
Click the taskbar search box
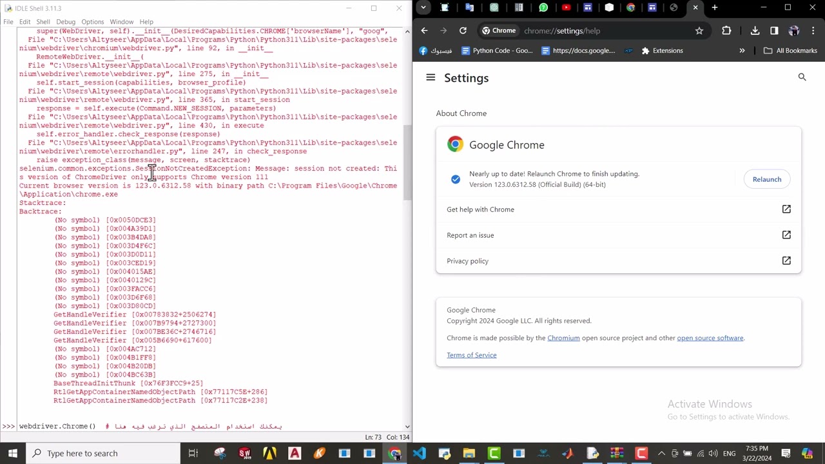(x=103, y=453)
